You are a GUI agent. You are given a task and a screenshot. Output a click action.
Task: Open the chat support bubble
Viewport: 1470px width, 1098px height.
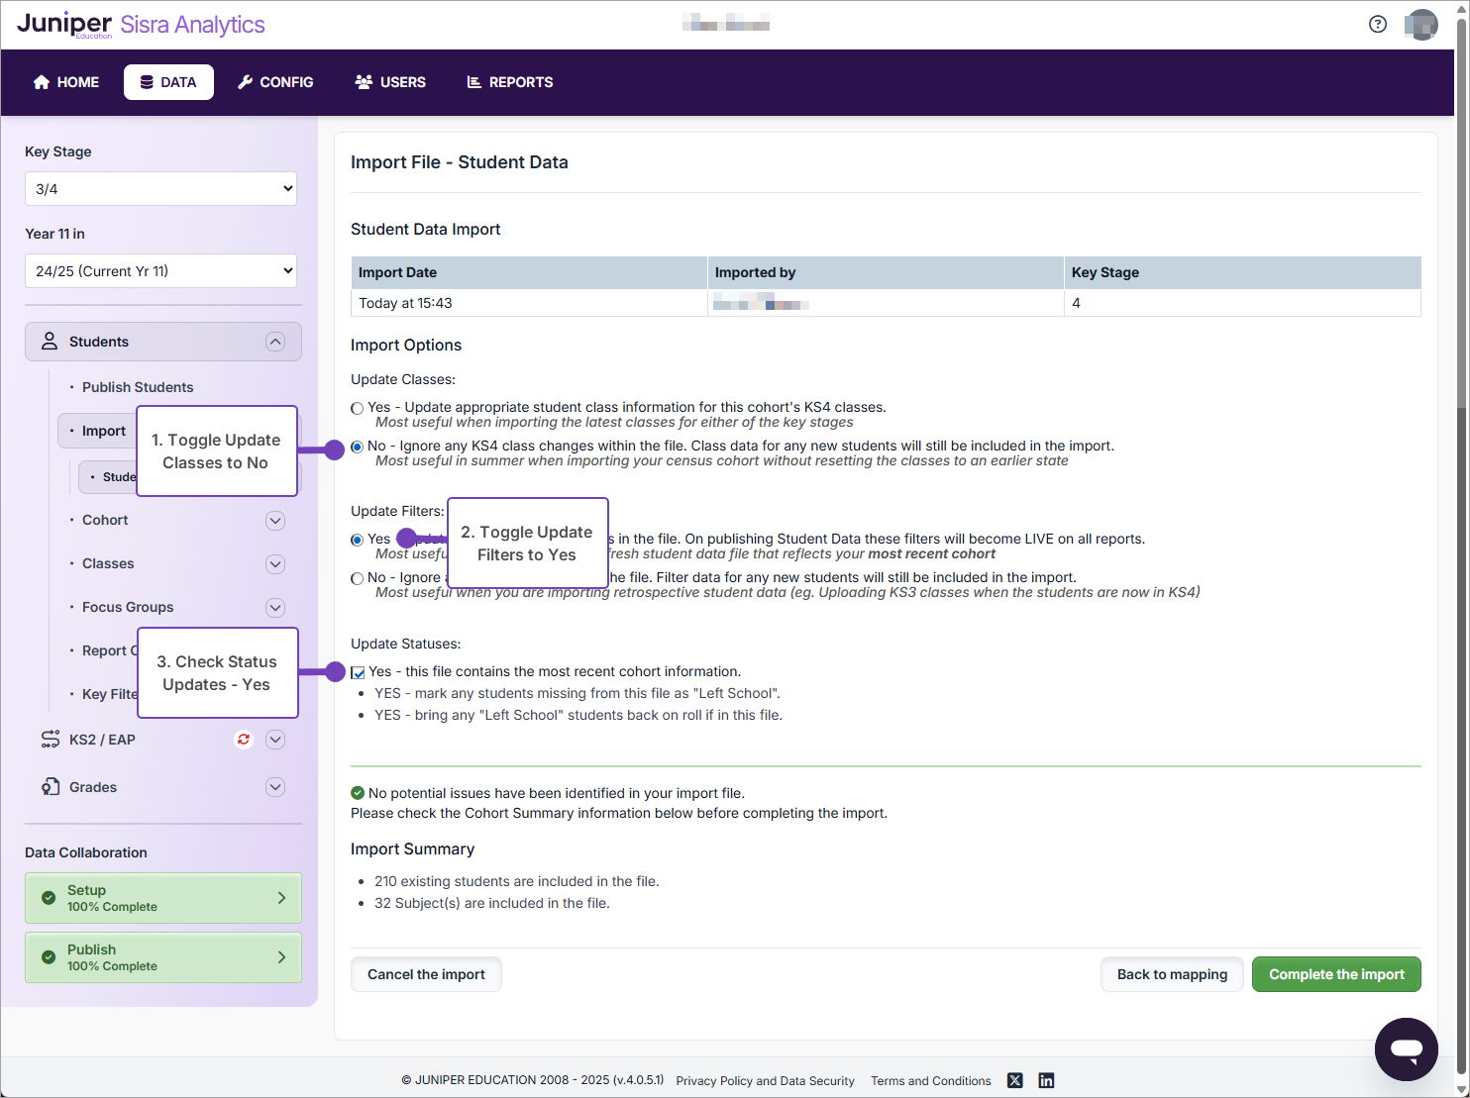click(x=1406, y=1048)
